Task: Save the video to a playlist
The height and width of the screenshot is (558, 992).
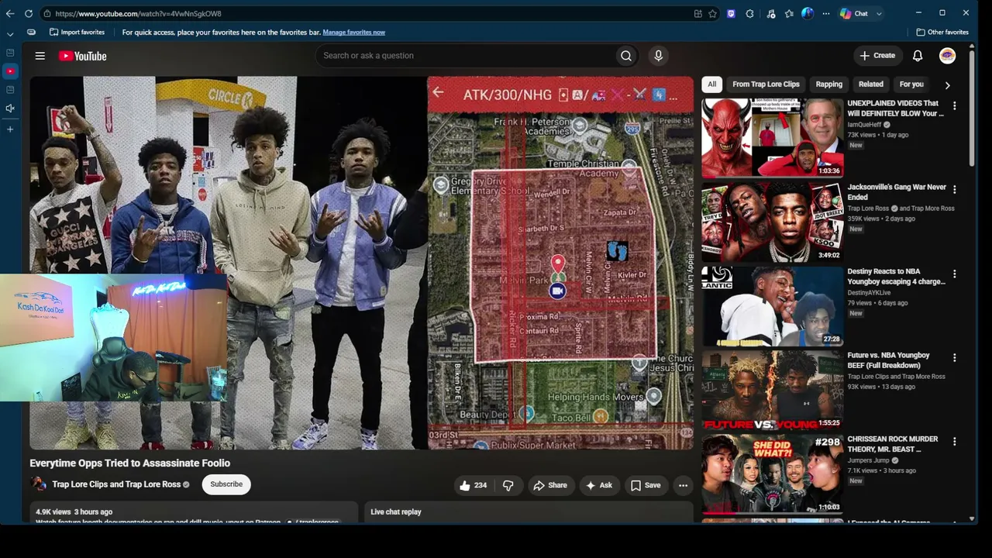Action: pos(646,485)
